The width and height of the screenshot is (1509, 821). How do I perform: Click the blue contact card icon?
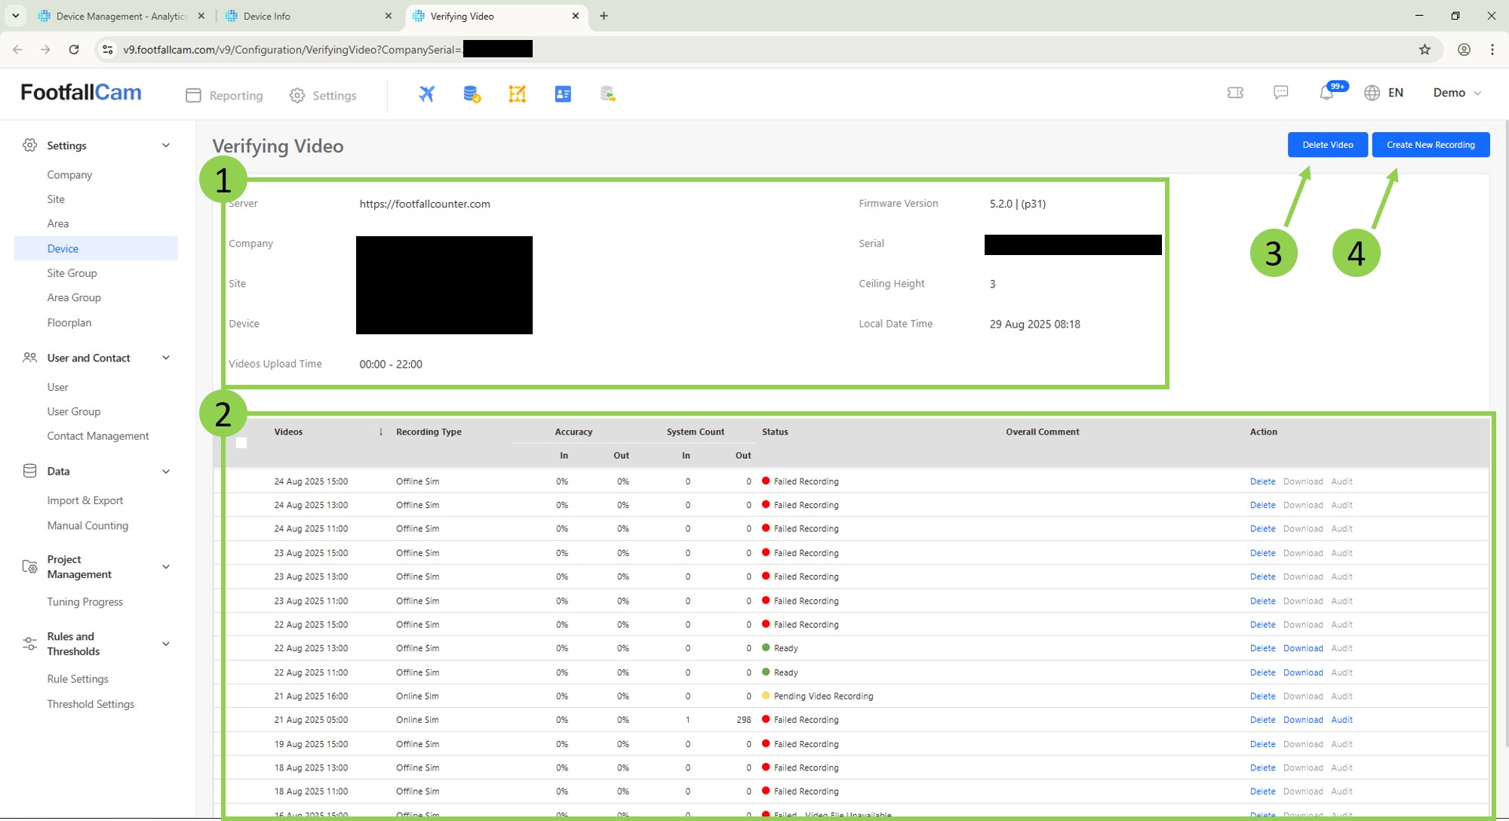click(563, 94)
